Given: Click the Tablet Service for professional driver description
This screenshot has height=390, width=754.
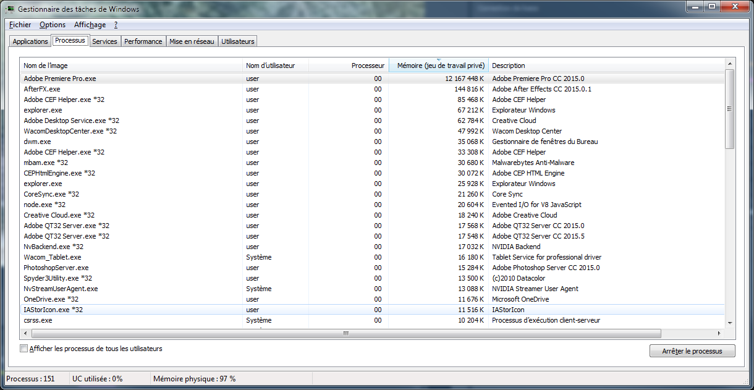Looking at the screenshot, I should coord(547,257).
